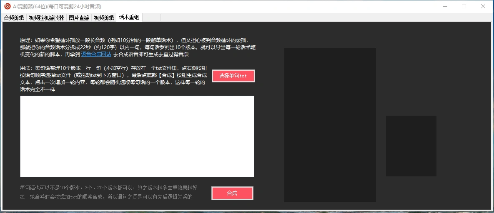The width and height of the screenshot is (494, 213).
Task: Switch to the 音频剪辑 tab
Action: [14, 18]
